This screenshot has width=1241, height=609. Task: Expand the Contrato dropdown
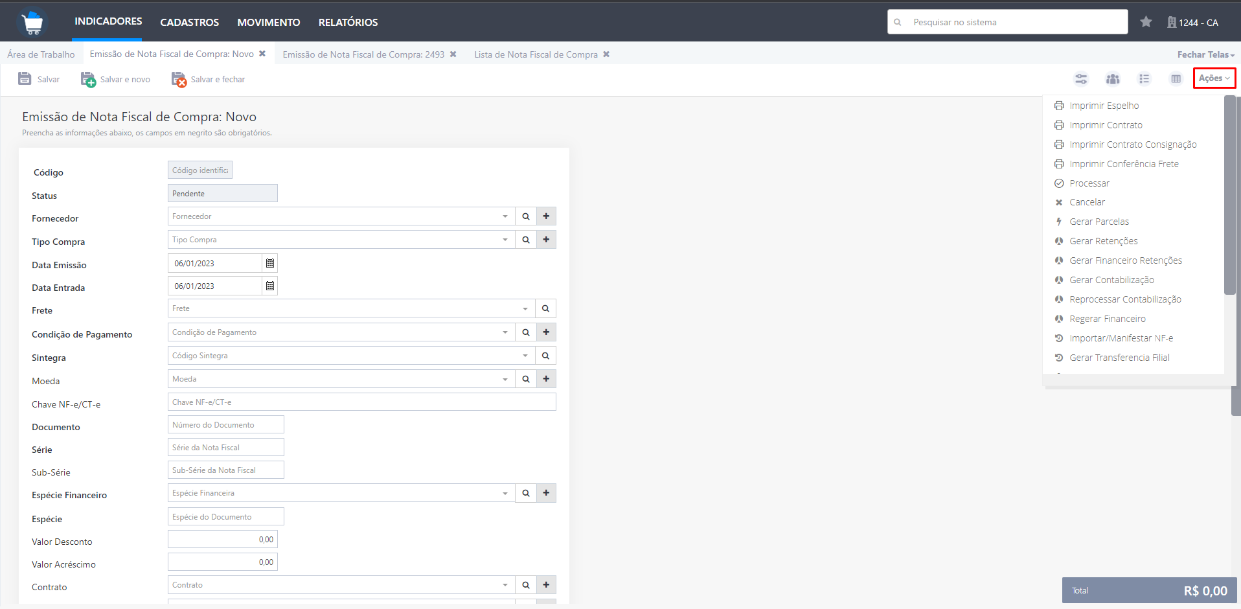tap(505, 585)
